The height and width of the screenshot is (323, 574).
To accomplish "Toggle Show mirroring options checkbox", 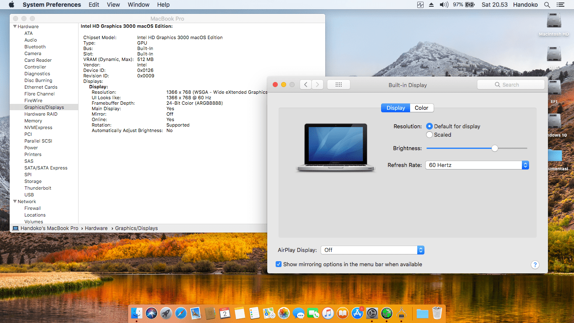I will [x=279, y=264].
